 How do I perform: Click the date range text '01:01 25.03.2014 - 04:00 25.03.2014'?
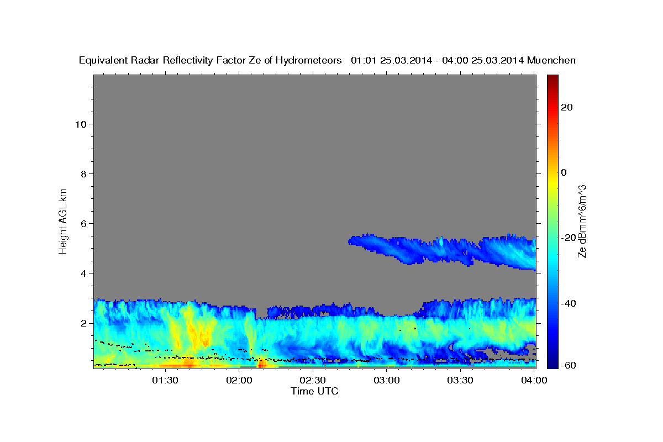pyautogui.click(x=438, y=60)
